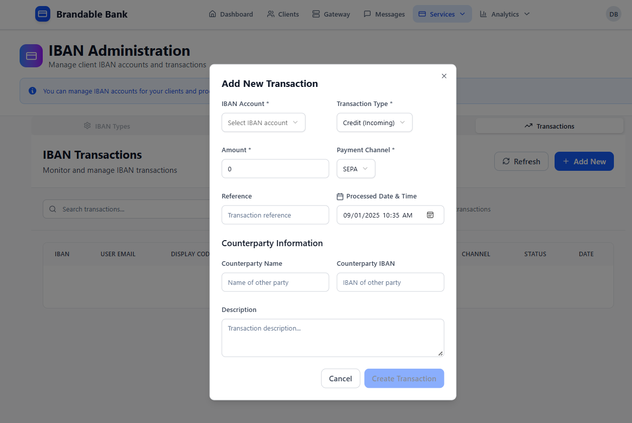Click the blue info icon in the banner

pos(32,90)
